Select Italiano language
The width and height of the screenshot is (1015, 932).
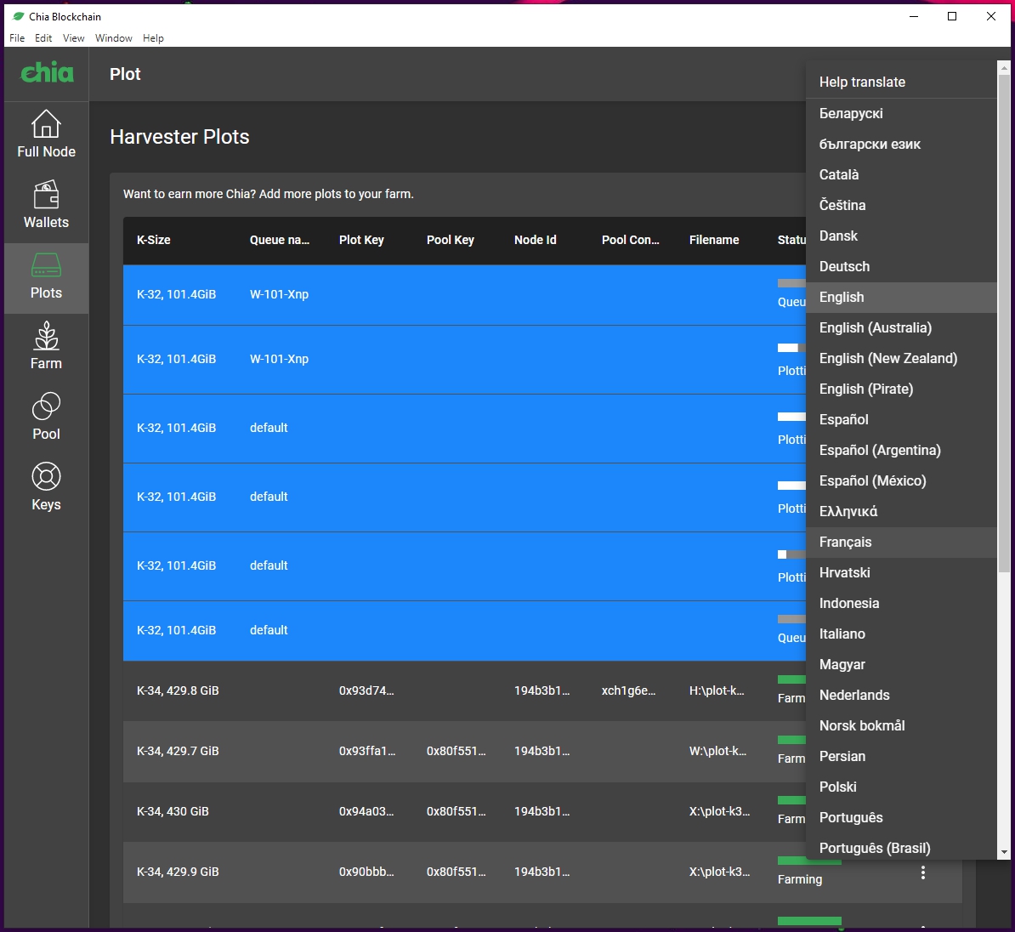click(x=901, y=634)
